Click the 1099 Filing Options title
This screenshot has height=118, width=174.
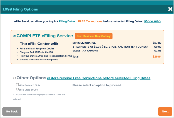[x=20, y=9]
